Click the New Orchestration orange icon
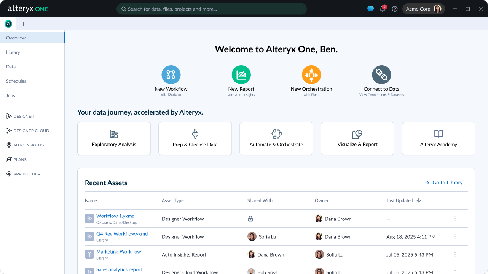 [311, 74]
